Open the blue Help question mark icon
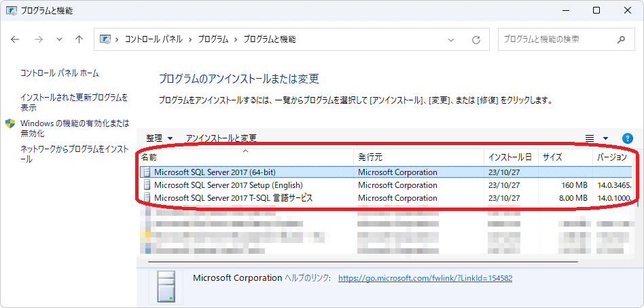This screenshot has width=644, height=308. point(627,138)
